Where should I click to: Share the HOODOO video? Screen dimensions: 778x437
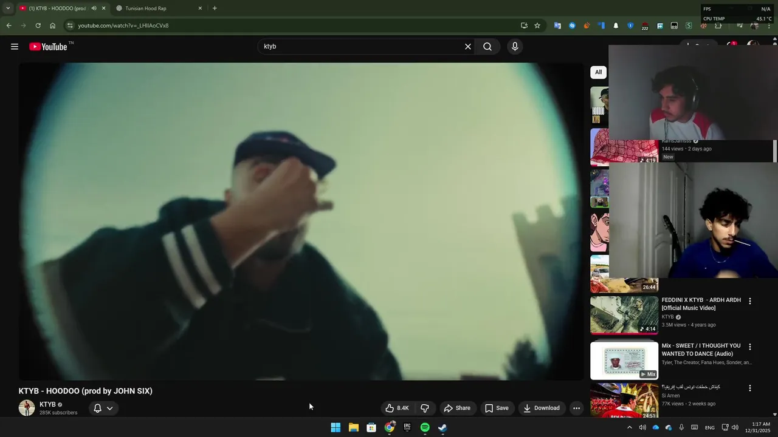[x=457, y=408]
